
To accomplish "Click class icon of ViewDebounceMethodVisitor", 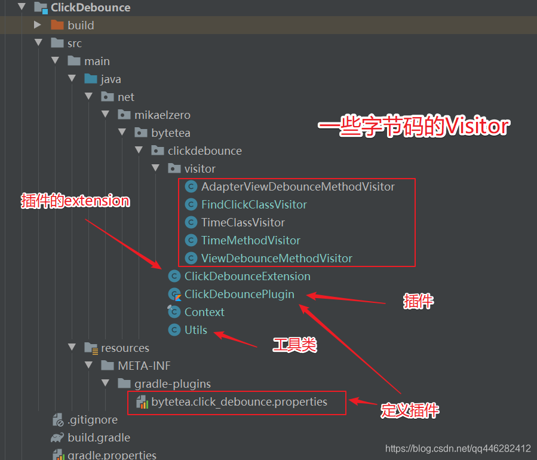I will click(191, 258).
